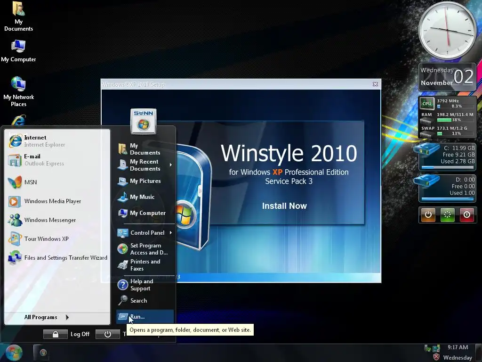The image size is (482, 362).
Task: Click the Internet Explorer desktop icon
Action: coord(18,120)
